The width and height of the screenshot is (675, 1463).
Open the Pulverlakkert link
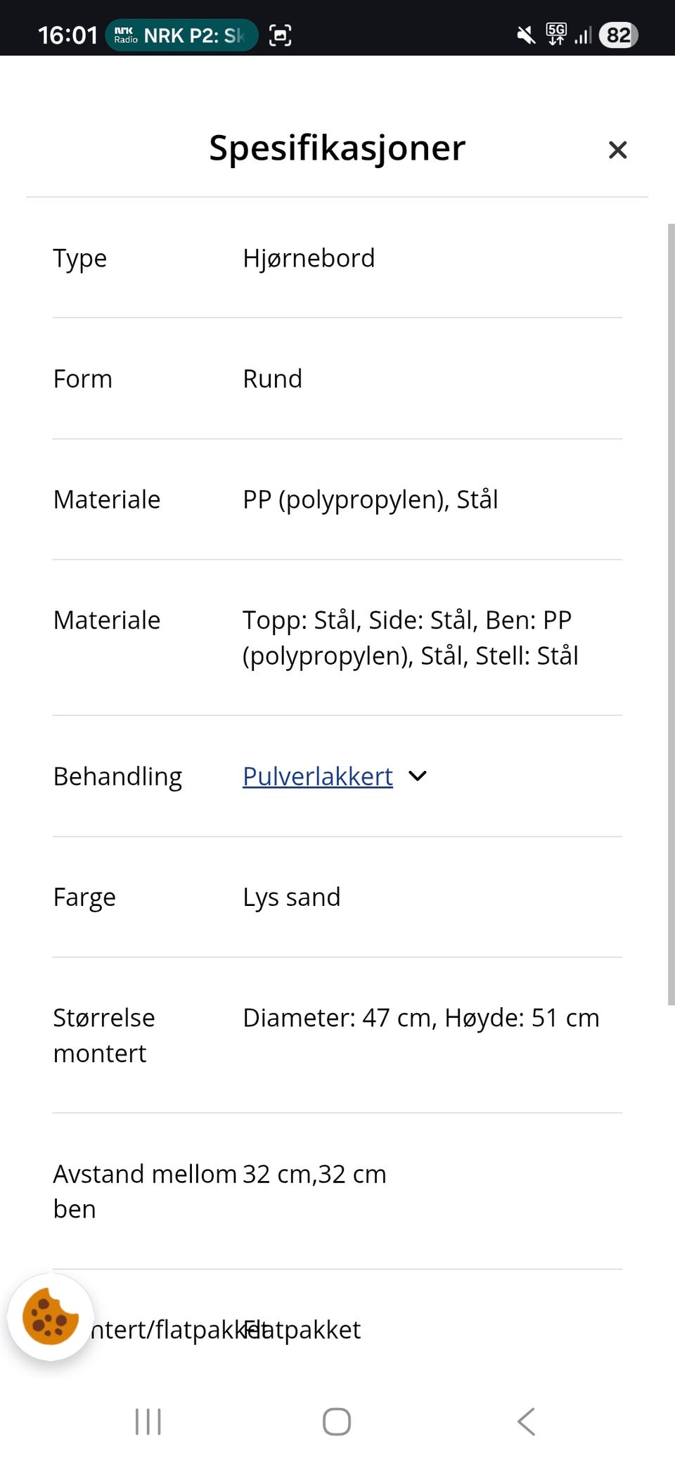(x=316, y=777)
